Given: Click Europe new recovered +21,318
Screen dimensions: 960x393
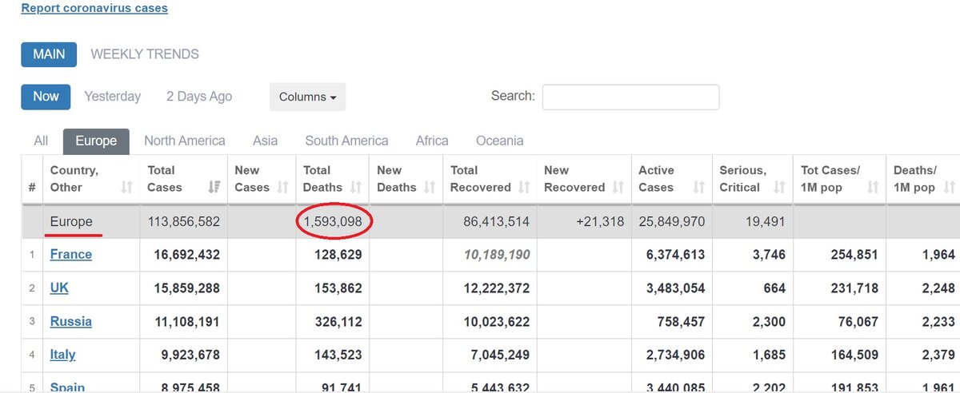Looking at the screenshot, I should click(600, 221).
